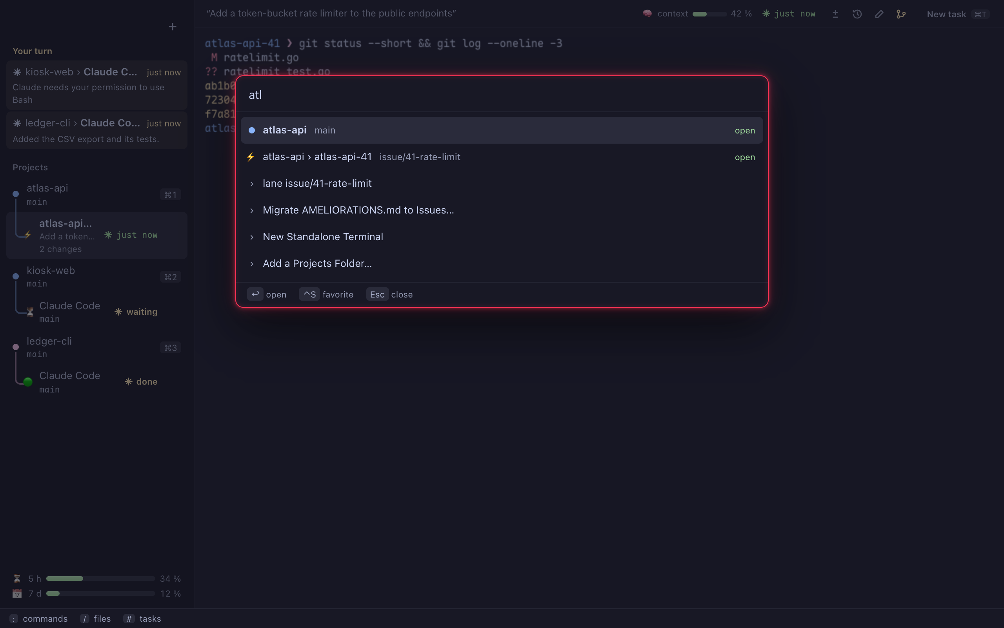This screenshot has height=628, width=1004.
Task: Click the 5 h usage progress bar
Action: 100,579
